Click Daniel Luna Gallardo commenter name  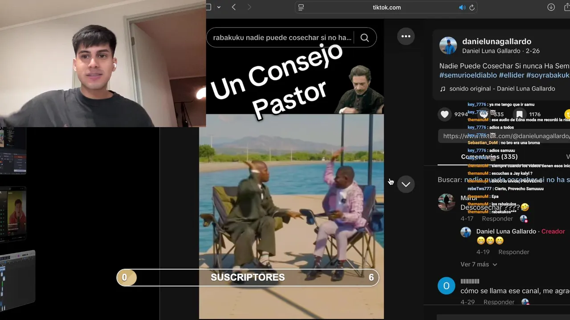tap(506, 232)
